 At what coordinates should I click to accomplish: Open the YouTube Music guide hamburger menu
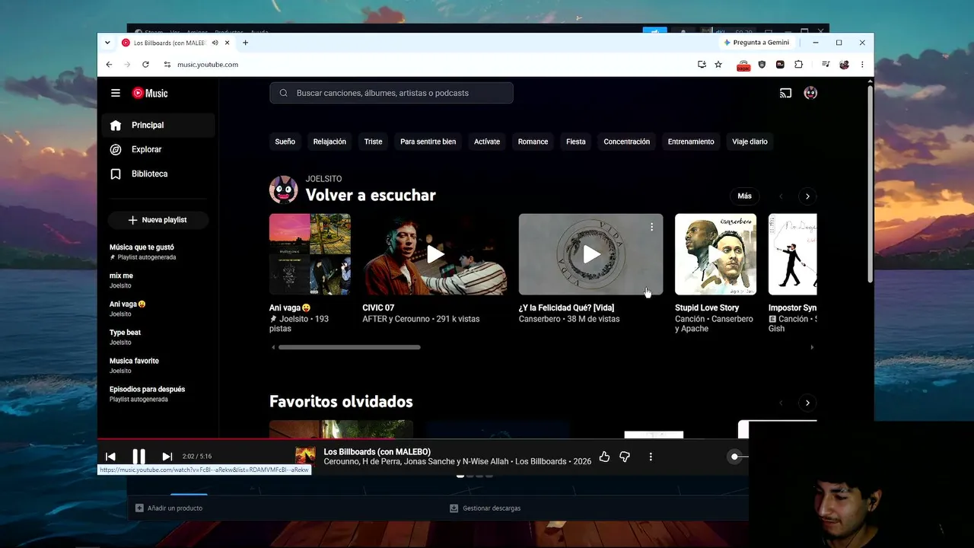(116, 93)
